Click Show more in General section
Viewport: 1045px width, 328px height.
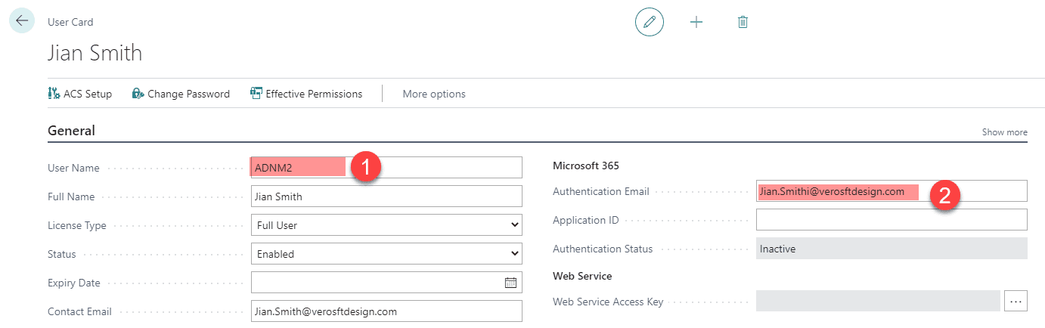pyautogui.click(x=1004, y=132)
